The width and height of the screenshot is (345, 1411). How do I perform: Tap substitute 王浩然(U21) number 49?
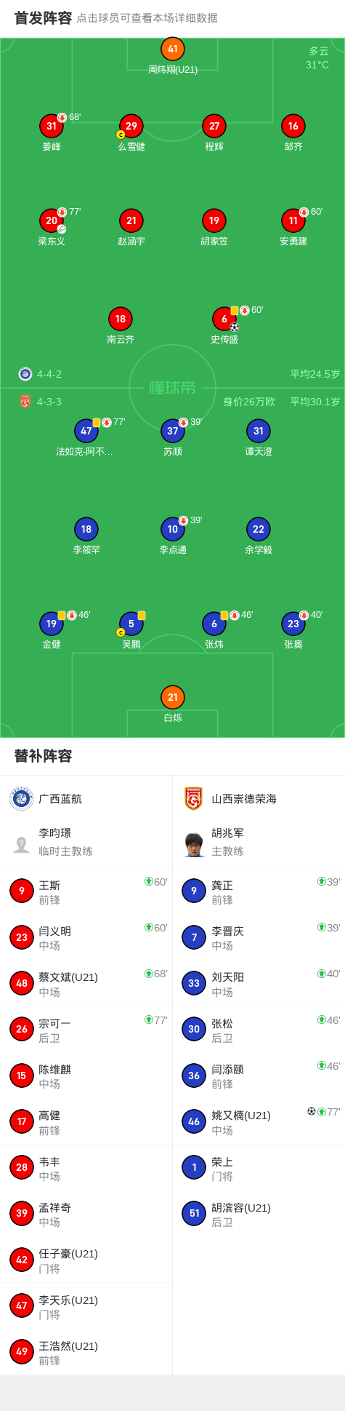pyautogui.click(x=22, y=1351)
